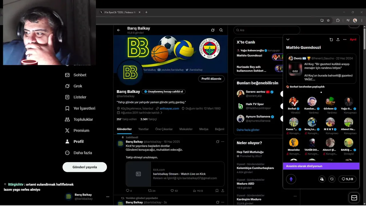Open more options on pinned post
The width and height of the screenshot is (366, 206).
[223, 142]
